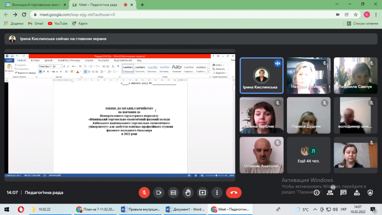The width and height of the screenshot is (382, 215).
Task: Open ССЫЛКИ tab in shared Word
Action: pyautogui.click(x=89, y=61)
